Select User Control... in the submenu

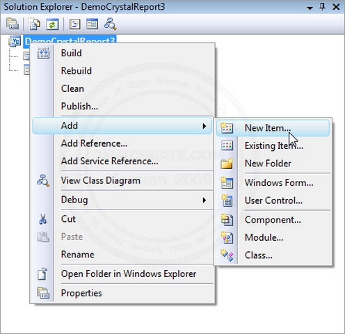click(273, 200)
